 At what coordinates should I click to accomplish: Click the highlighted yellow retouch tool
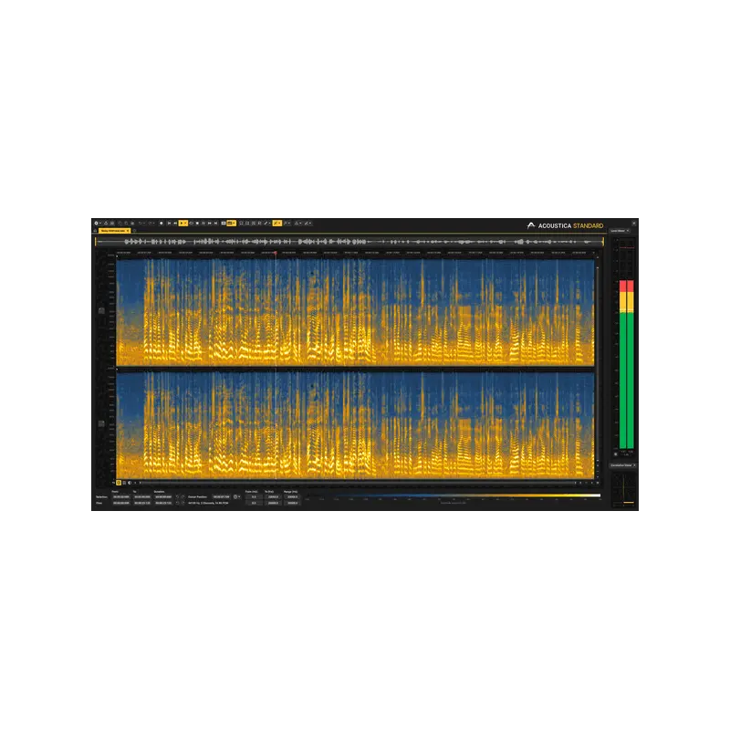tap(276, 224)
